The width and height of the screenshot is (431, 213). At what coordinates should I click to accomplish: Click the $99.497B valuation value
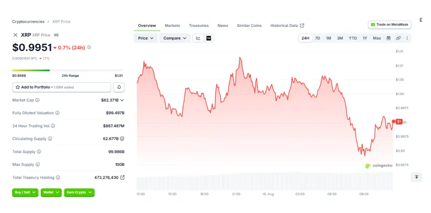tap(115, 113)
